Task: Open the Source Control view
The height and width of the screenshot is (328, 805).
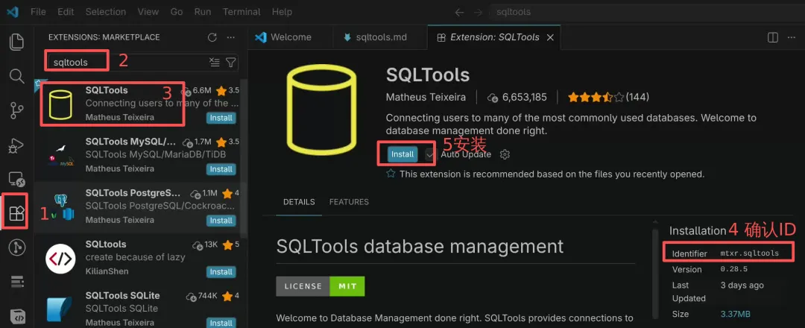Action: point(17,111)
